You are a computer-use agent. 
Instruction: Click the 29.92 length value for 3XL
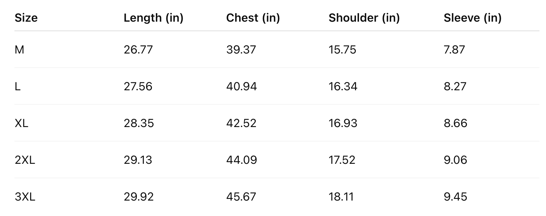coord(138,197)
